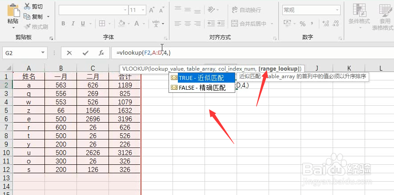Open copy options dropdown arrow
The width and height of the screenshot is (394, 195).
(x=48, y=16)
